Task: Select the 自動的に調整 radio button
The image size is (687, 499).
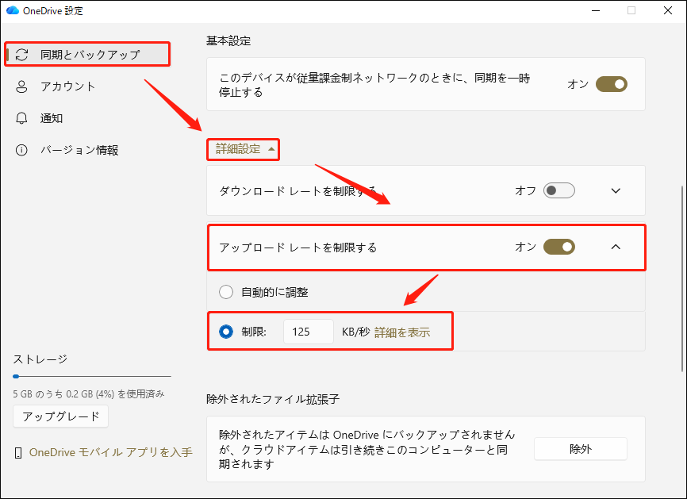Action: tap(225, 292)
